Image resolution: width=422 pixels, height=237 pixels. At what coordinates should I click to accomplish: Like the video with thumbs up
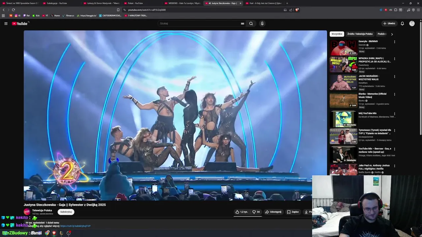point(242,212)
